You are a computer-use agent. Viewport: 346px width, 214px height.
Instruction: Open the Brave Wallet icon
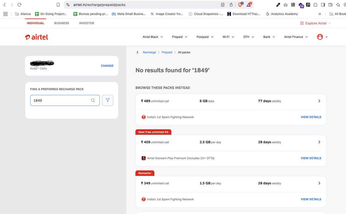pos(330,5)
